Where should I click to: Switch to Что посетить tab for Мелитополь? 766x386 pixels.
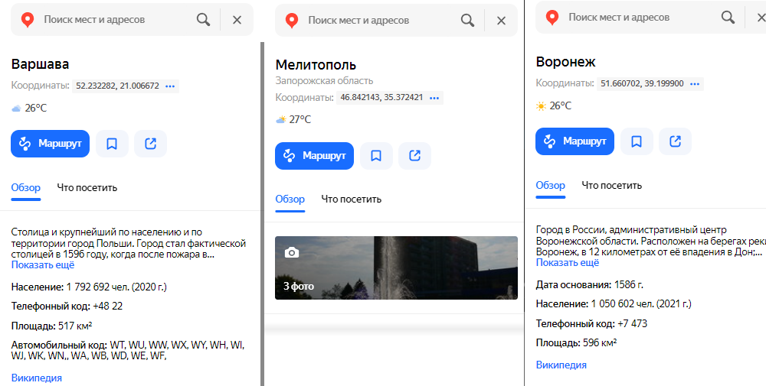point(352,199)
